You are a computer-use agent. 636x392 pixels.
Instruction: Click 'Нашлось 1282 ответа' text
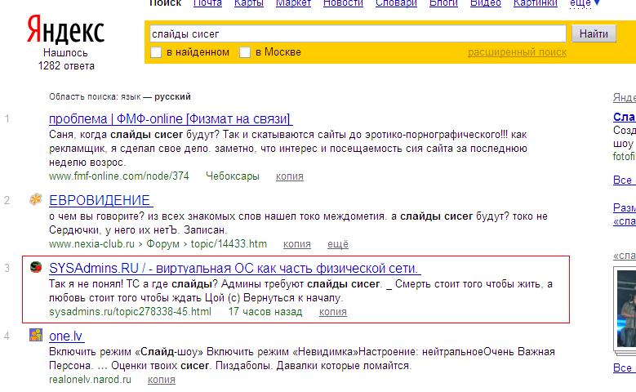tap(65, 60)
